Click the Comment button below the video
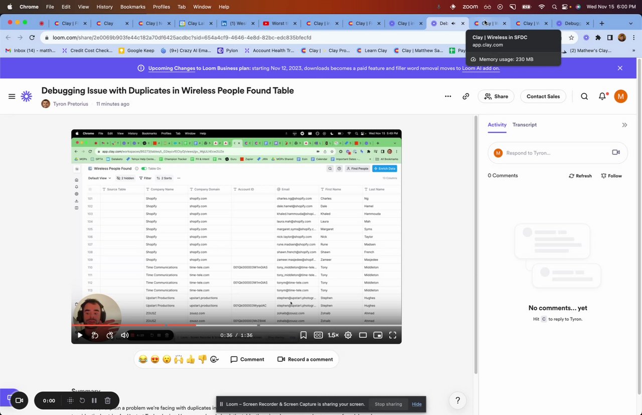 click(247, 359)
